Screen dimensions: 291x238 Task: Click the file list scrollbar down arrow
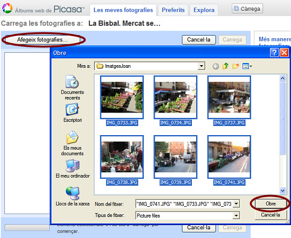point(282,190)
